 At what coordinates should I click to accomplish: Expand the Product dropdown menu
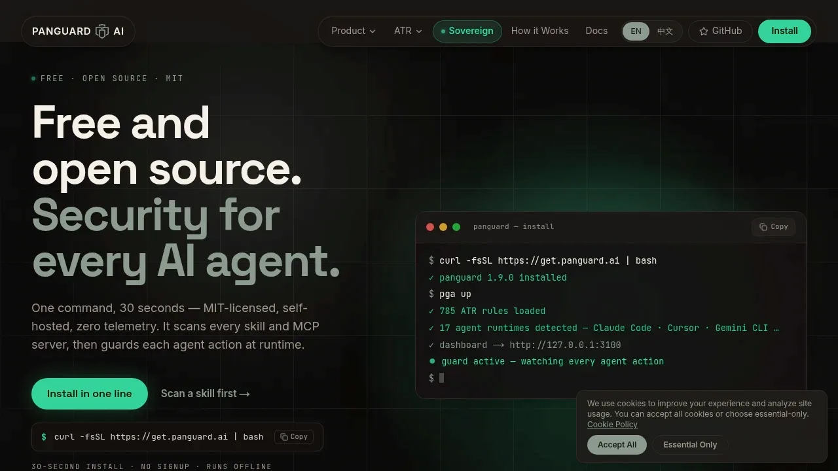[x=354, y=31]
